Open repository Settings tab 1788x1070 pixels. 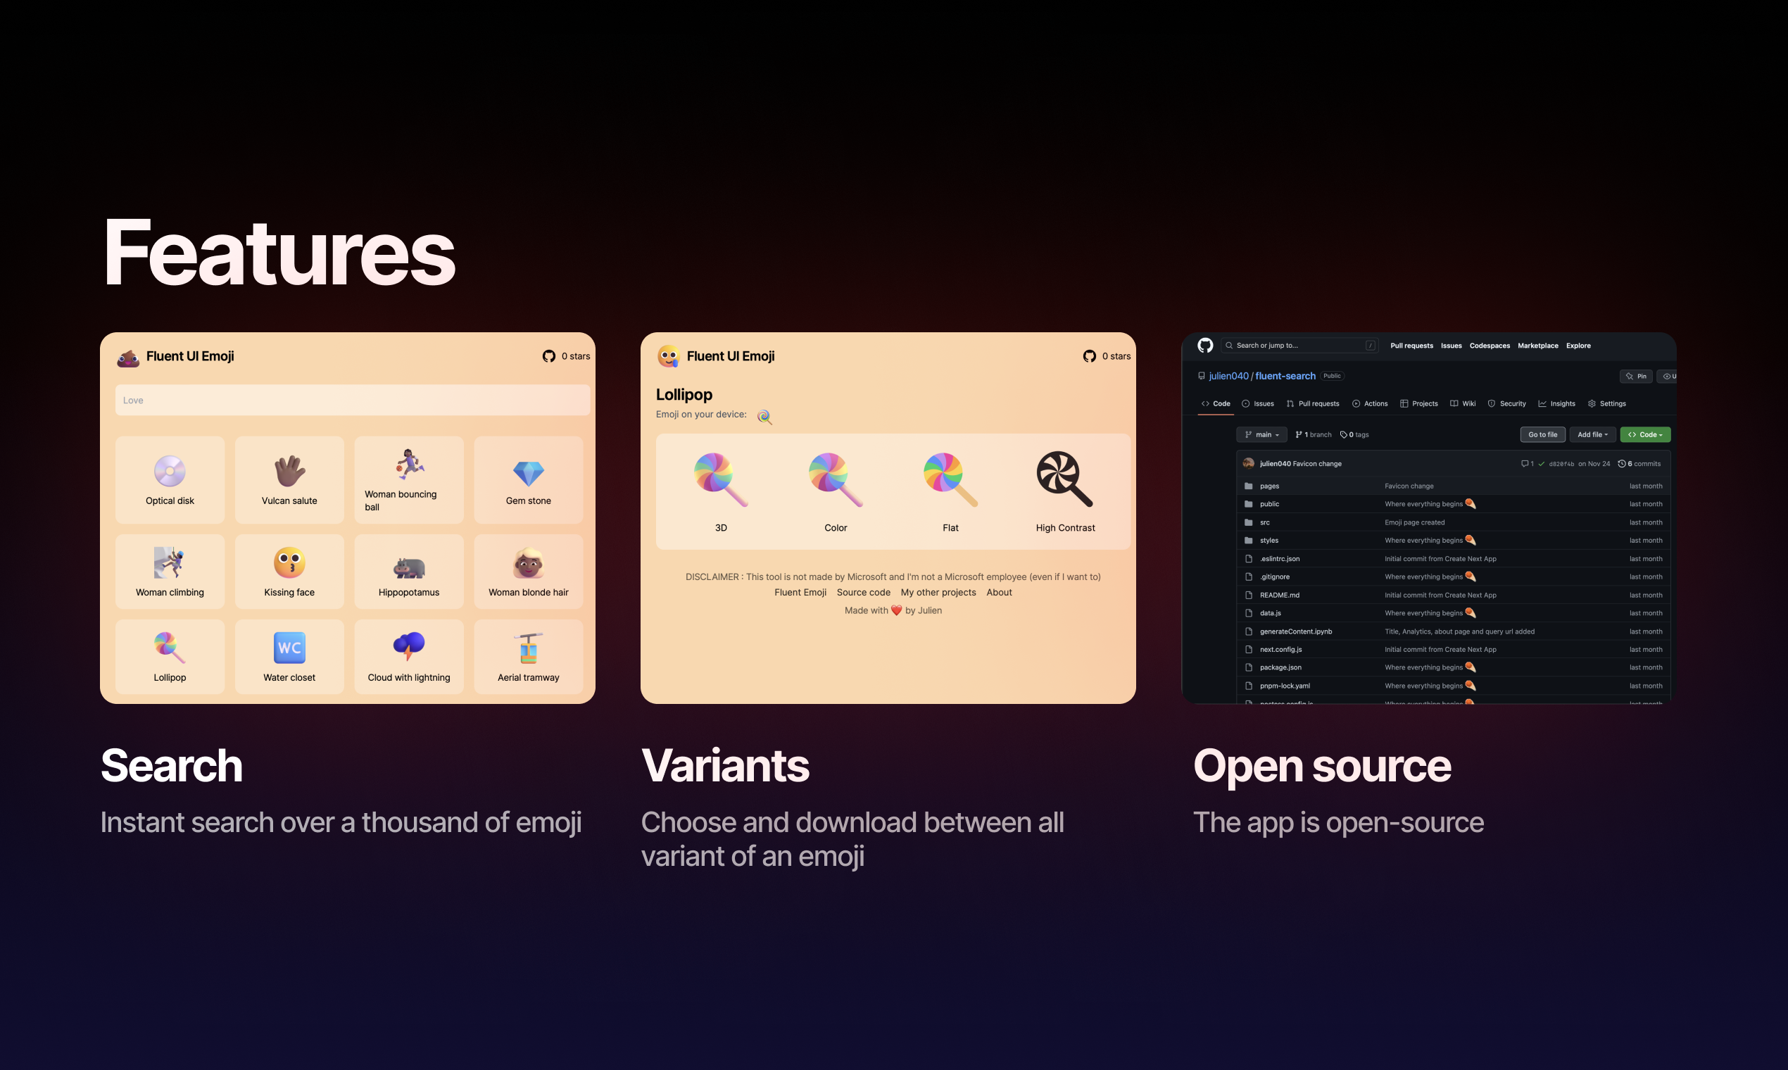[x=1607, y=404]
